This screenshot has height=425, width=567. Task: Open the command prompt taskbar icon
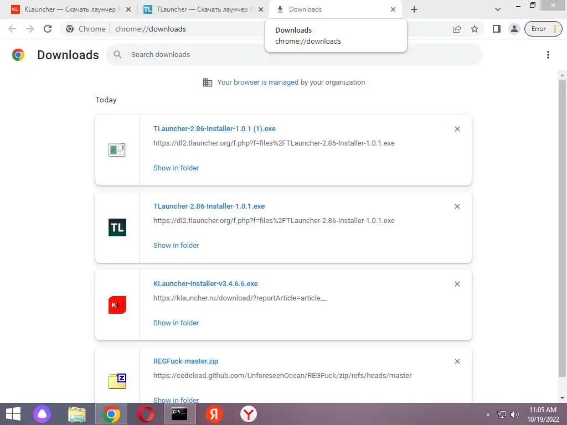tap(180, 414)
